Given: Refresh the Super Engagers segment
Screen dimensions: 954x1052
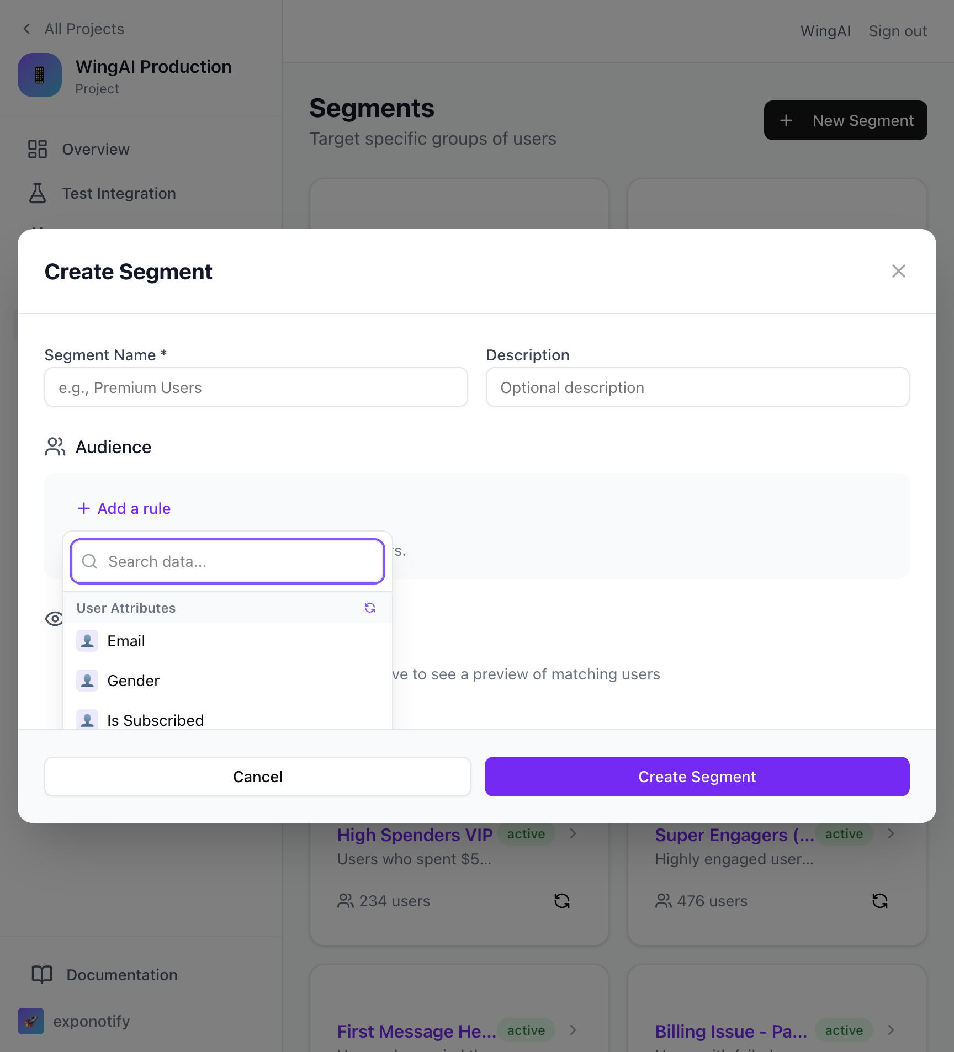Looking at the screenshot, I should tap(880, 901).
